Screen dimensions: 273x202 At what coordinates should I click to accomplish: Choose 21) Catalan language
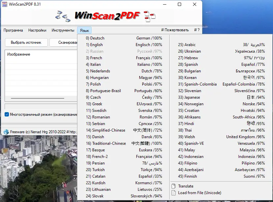pos(124,176)
